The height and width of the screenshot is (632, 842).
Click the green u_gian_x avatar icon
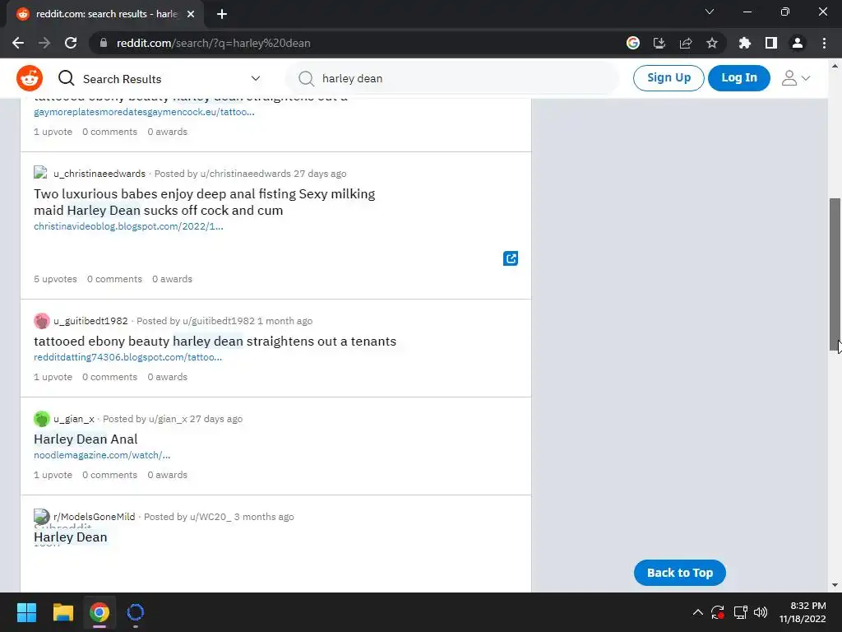coord(41,419)
